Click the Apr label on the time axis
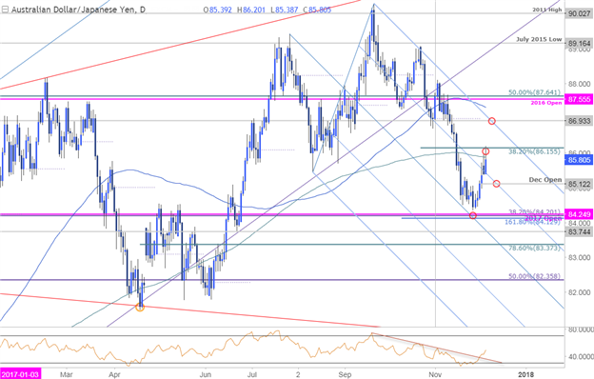The image size is (594, 379). click(114, 374)
